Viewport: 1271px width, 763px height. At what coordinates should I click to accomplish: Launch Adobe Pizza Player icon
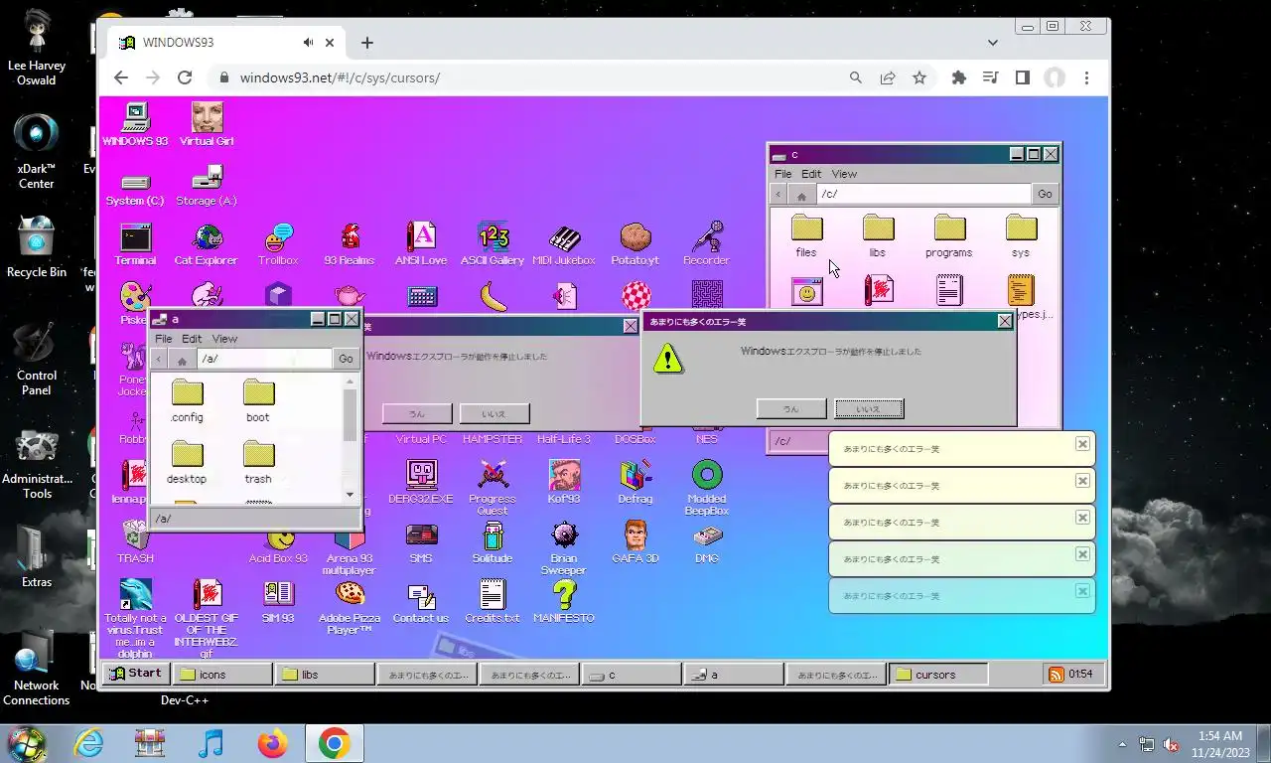tap(350, 607)
